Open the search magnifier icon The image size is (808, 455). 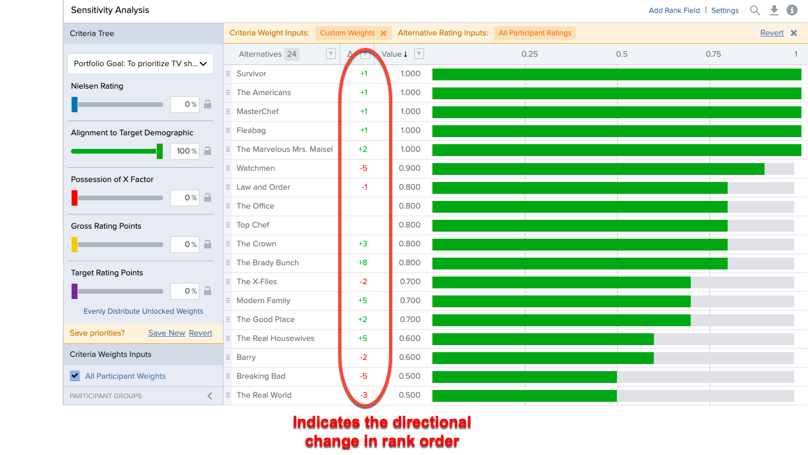[755, 10]
